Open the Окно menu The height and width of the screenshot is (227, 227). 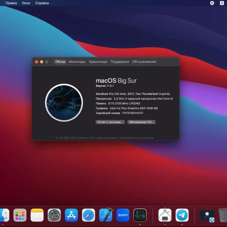(26, 3)
